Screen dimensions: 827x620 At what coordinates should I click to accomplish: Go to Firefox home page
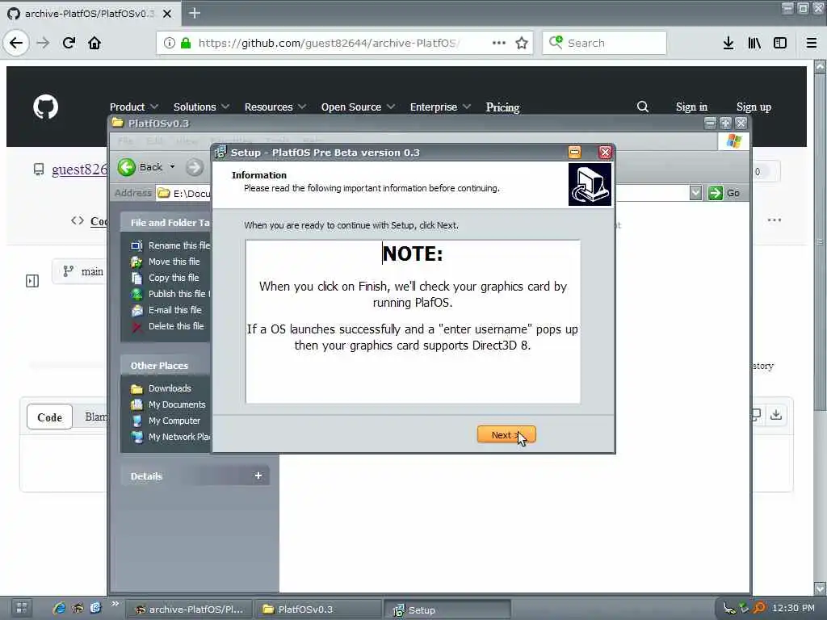click(x=94, y=43)
